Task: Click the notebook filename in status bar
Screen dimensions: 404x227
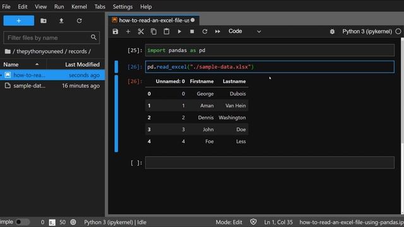Action: (x=352, y=222)
